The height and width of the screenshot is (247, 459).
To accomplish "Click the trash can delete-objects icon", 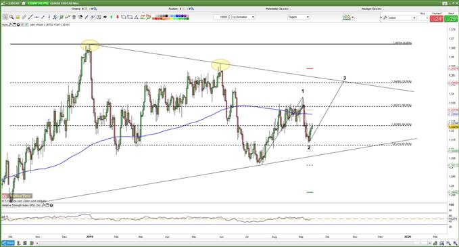I will click(x=74, y=17).
